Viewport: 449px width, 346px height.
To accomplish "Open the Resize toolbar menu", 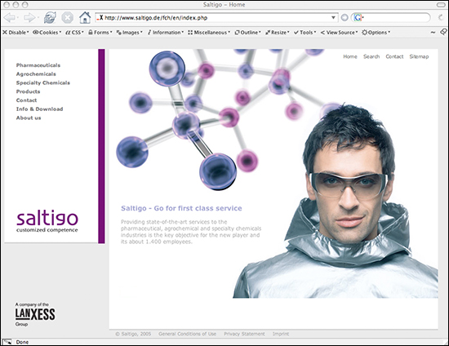I will click(278, 33).
